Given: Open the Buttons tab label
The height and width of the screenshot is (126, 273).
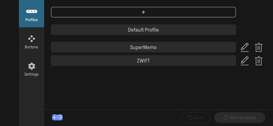Looking at the screenshot, I should [31, 47].
